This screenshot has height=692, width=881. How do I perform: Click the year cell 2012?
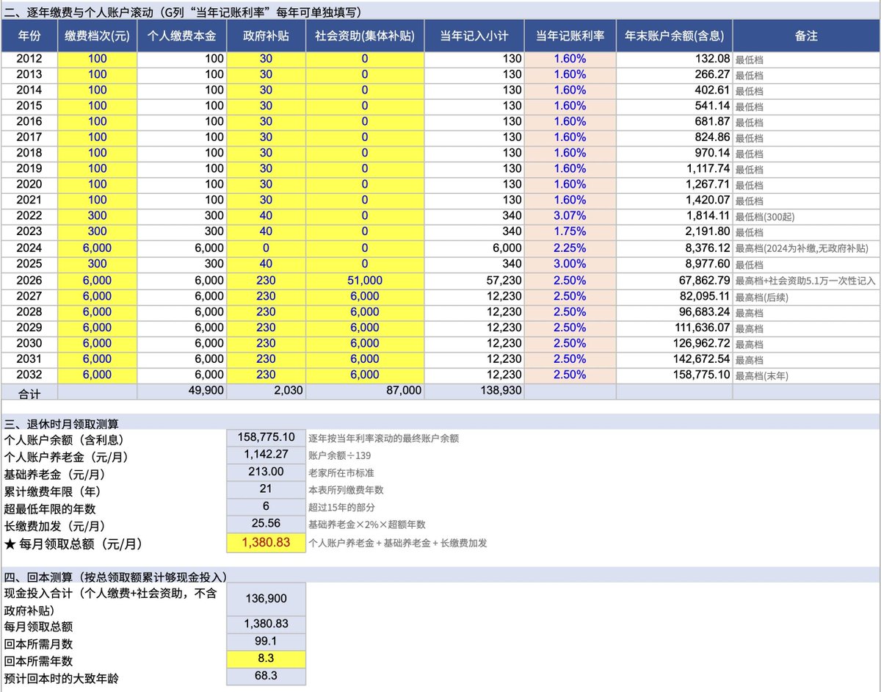click(29, 59)
